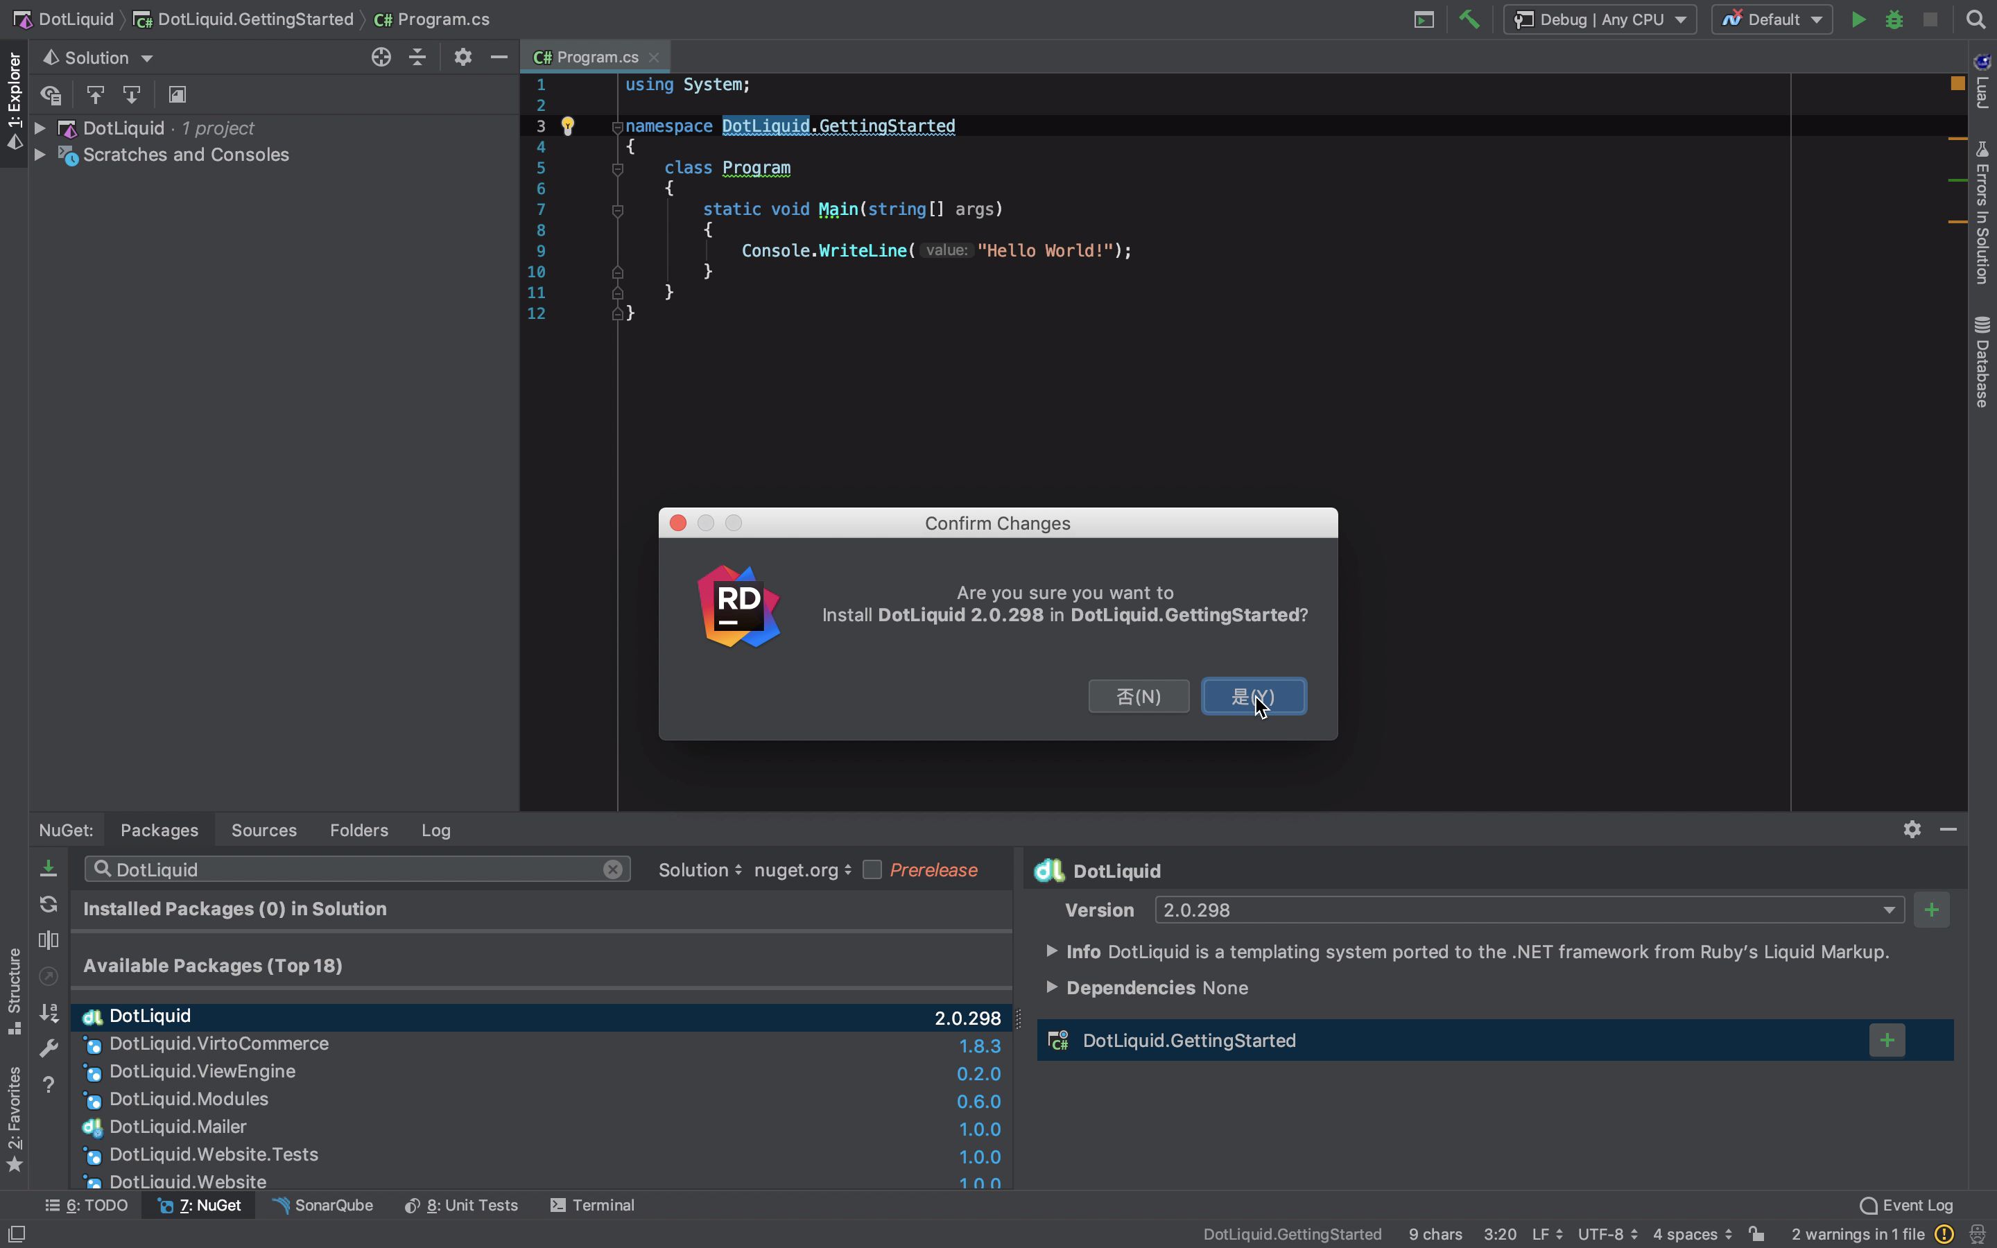Click the terminal window icon left of the hammer
This screenshot has height=1248, width=1997.
(x=1424, y=20)
